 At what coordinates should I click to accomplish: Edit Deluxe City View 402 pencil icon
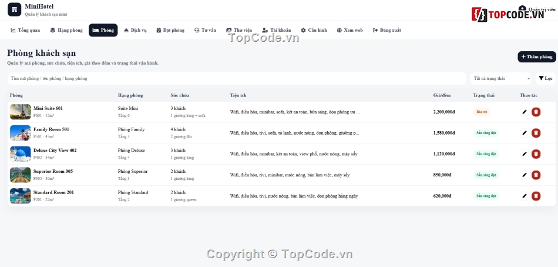click(524, 154)
